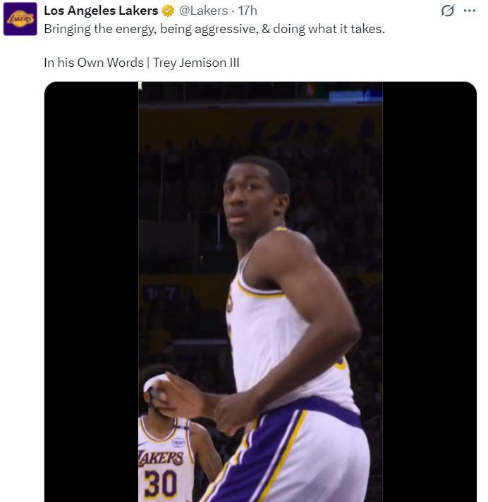This screenshot has height=502, width=488.
Task: Click the white headband in the video
Action: [155, 382]
